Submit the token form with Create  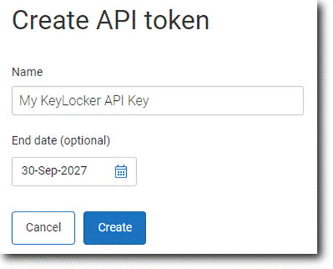115,228
